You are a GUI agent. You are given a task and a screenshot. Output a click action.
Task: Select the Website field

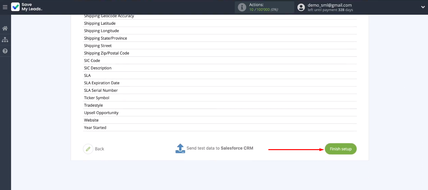220,120
